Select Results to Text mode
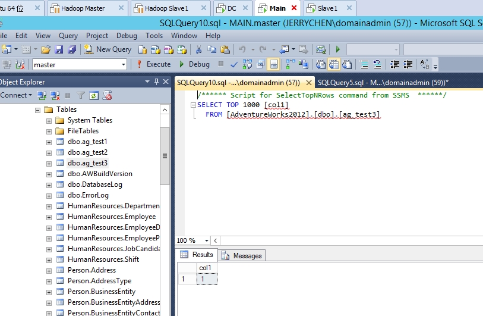 [321, 64]
